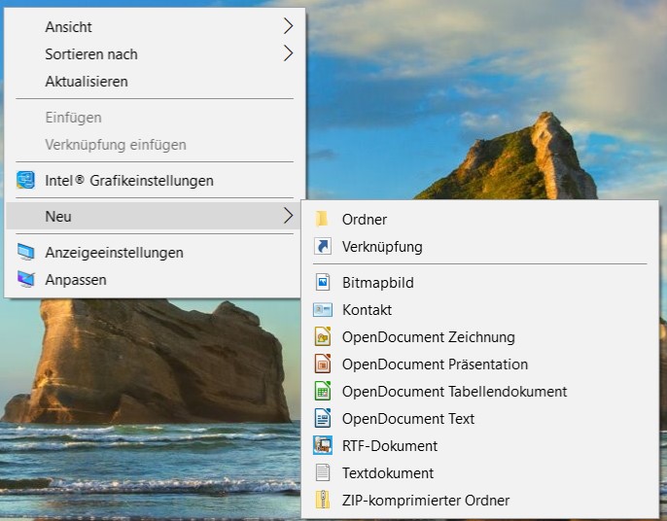Choose Aktualisieren to refresh the desktop

point(155,82)
